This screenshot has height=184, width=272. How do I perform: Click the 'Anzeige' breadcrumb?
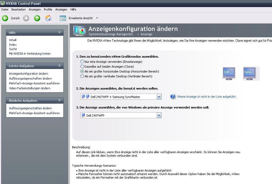pyautogui.click(x=146, y=34)
